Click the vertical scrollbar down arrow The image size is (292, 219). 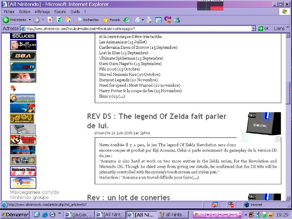pyautogui.click(x=288, y=198)
